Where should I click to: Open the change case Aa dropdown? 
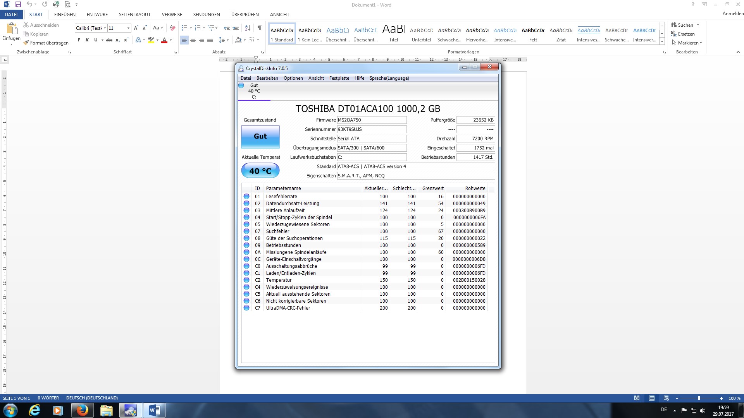[158, 28]
